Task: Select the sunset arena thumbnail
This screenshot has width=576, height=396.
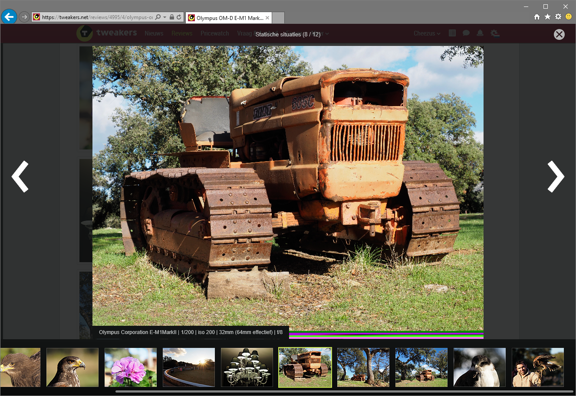Action: (189, 367)
